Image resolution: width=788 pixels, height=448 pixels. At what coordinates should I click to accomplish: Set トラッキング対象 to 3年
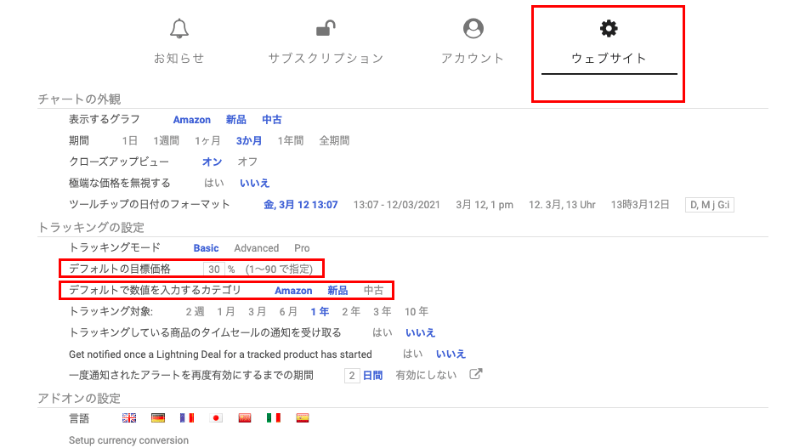pos(383,312)
